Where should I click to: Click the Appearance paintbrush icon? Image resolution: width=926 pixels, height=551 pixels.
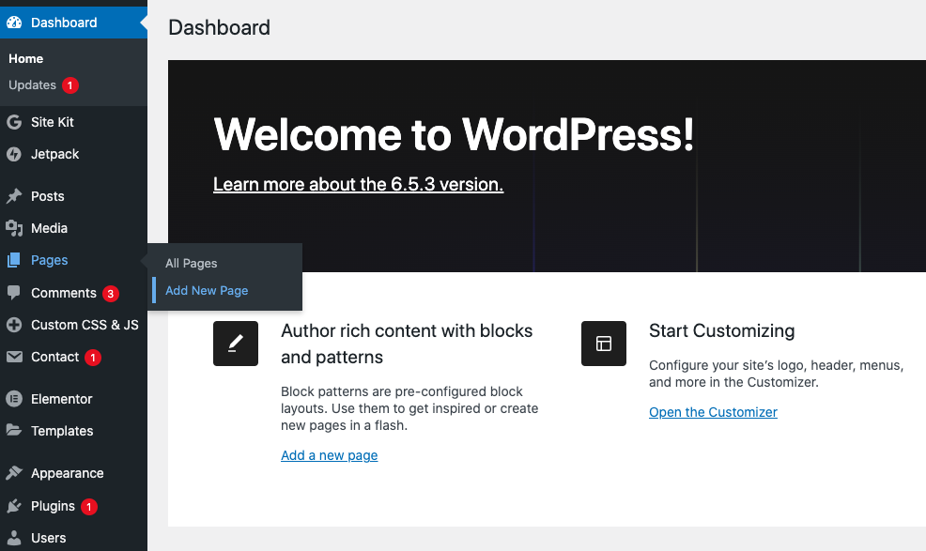click(x=14, y=473)
